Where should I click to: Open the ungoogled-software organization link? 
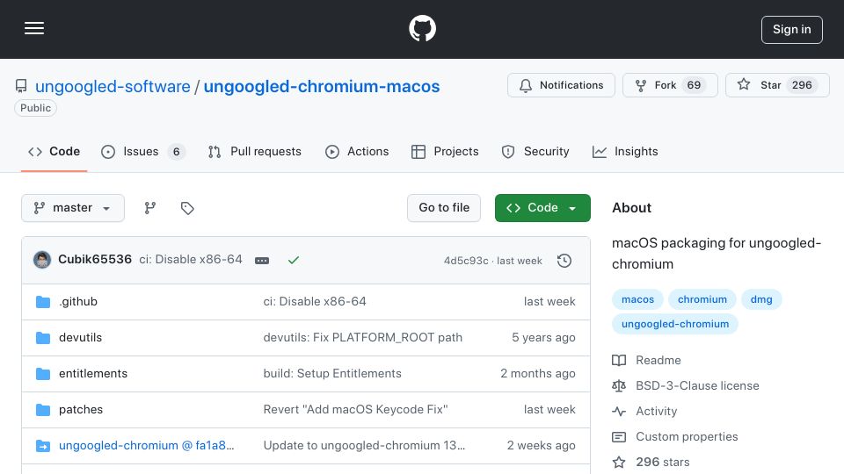pos(113,87)
